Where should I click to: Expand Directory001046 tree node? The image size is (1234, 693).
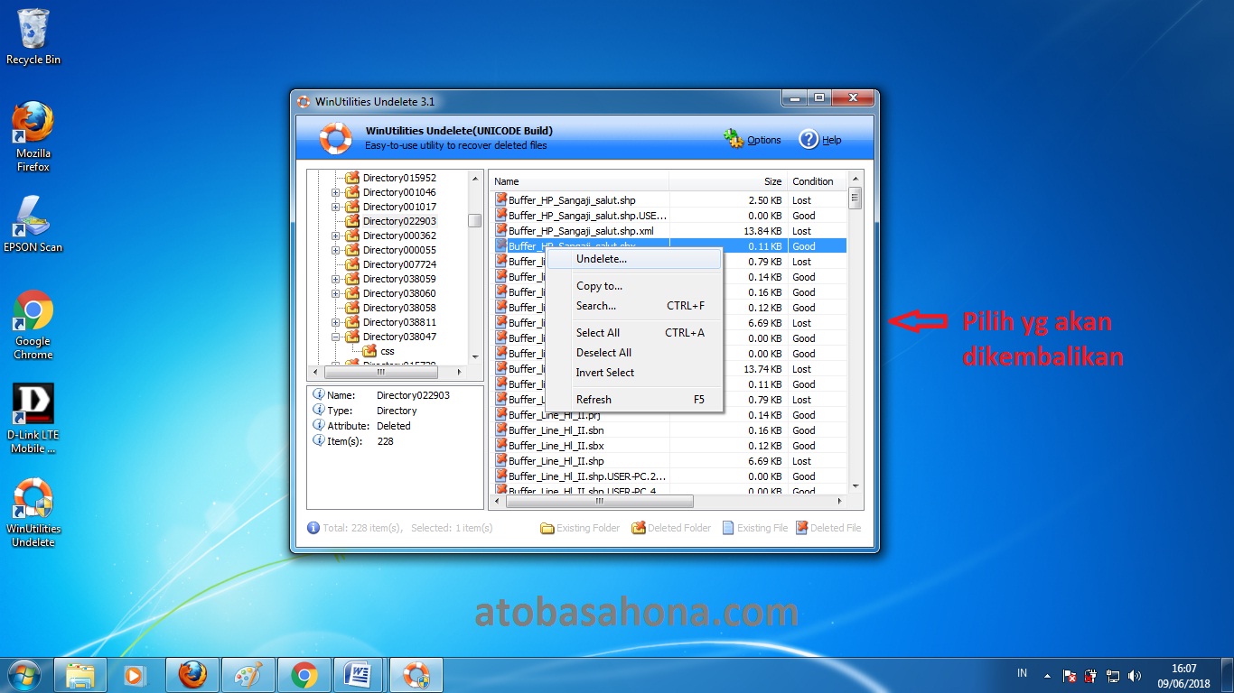point(336,192)
